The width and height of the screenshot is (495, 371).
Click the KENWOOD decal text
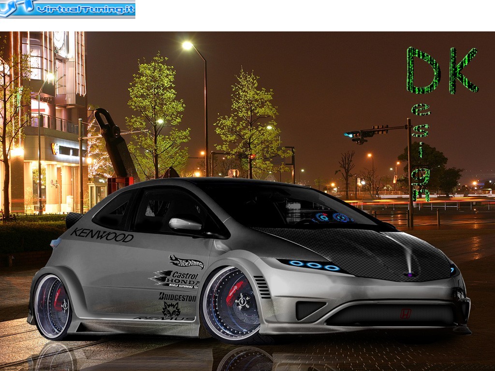point(102,235)
